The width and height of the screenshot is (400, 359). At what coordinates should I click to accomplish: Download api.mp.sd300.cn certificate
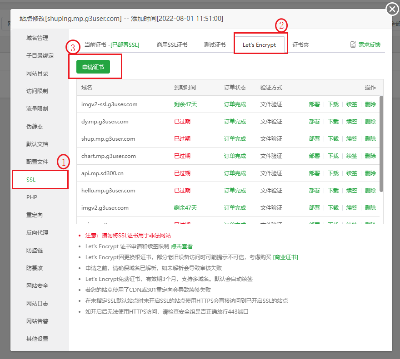(x=333, y=173)
